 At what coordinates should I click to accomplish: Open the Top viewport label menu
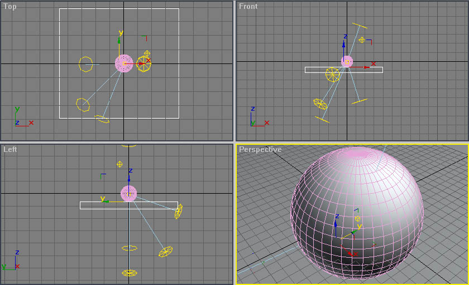[10, 6]
